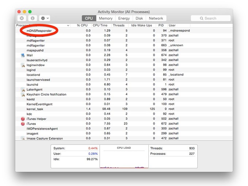This screenshot has width=248, height=186.
Task: Click the LaterAgent process icon
Action: click(23, 89)
